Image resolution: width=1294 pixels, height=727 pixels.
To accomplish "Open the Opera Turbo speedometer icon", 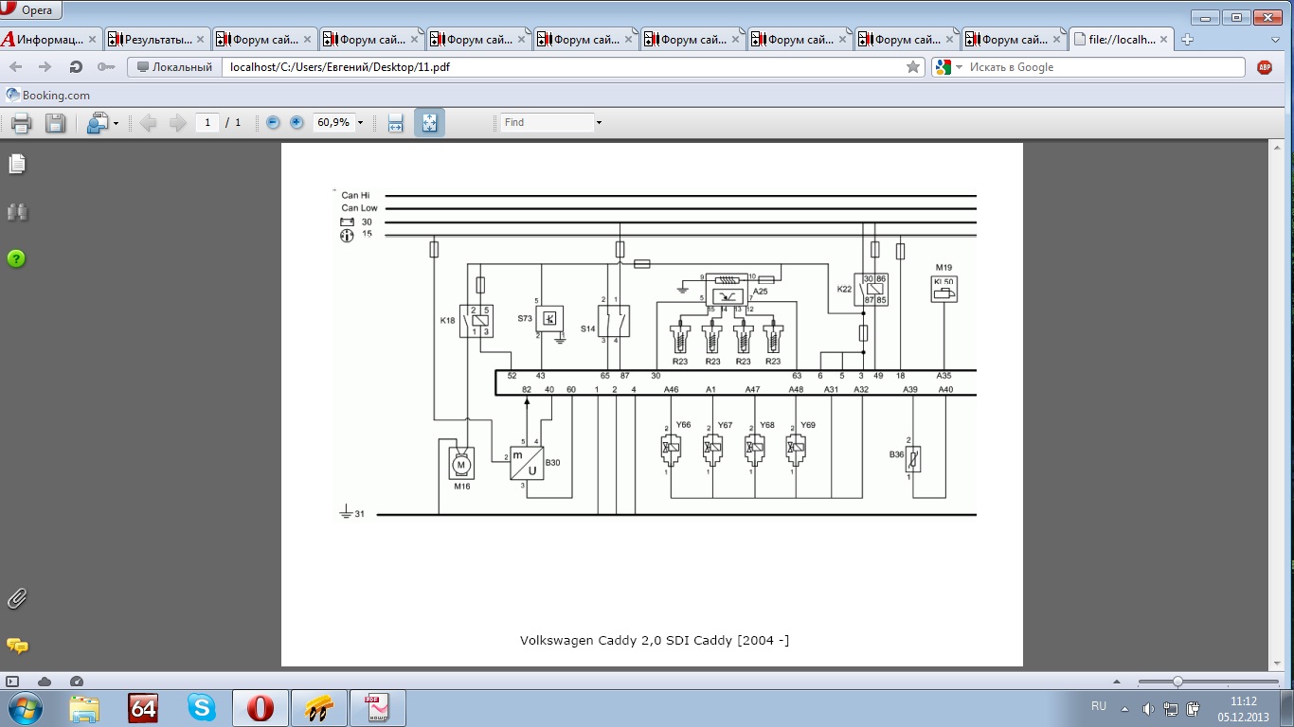I will coord(77,682).
